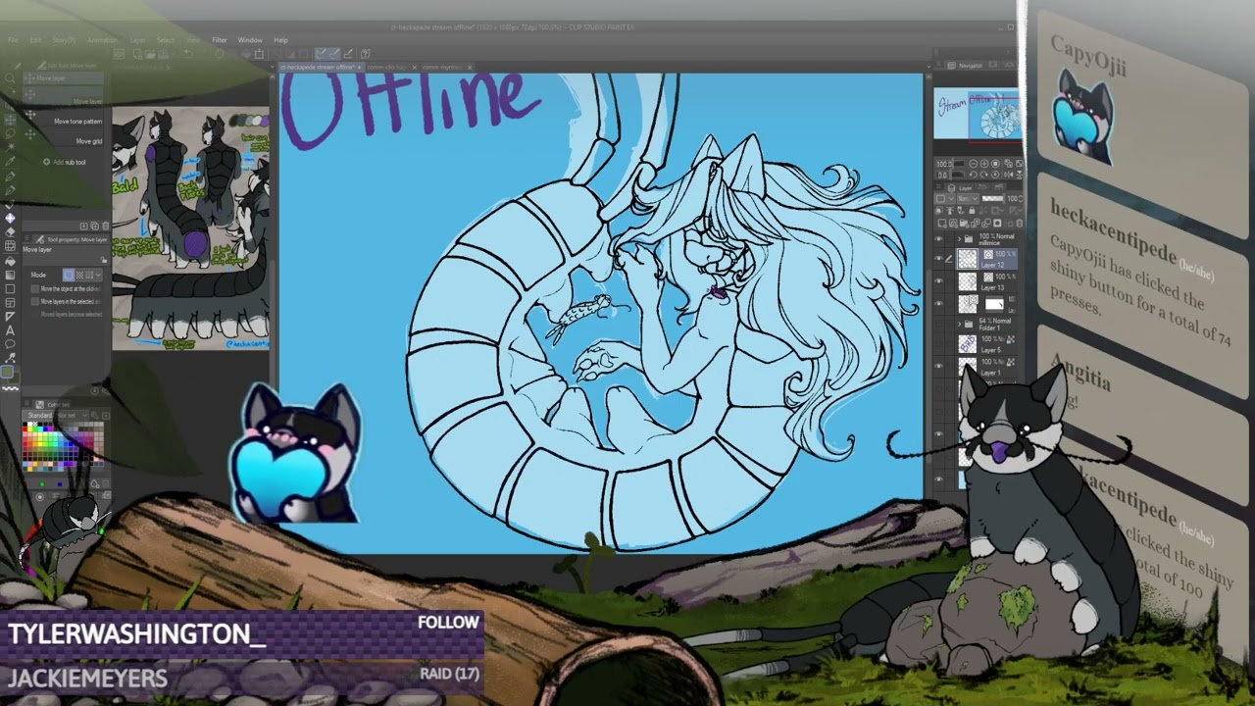Expand the millimice layer folder
The width and height of the screenshot is (1255, 706).
(959, 238)
